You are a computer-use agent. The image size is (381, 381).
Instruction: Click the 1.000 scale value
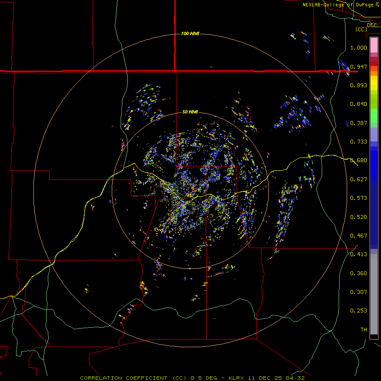[359, 47]
